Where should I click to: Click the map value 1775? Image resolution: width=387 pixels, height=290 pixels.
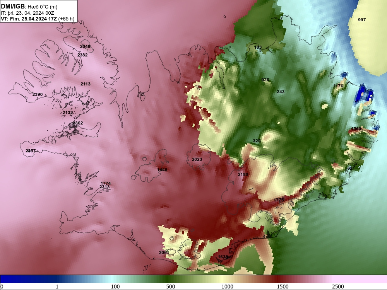click(279, 200)
